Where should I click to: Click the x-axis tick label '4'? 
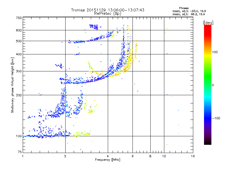[108, 156]
